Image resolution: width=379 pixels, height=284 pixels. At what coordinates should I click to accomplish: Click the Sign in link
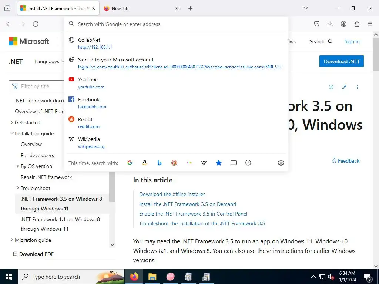352,41
